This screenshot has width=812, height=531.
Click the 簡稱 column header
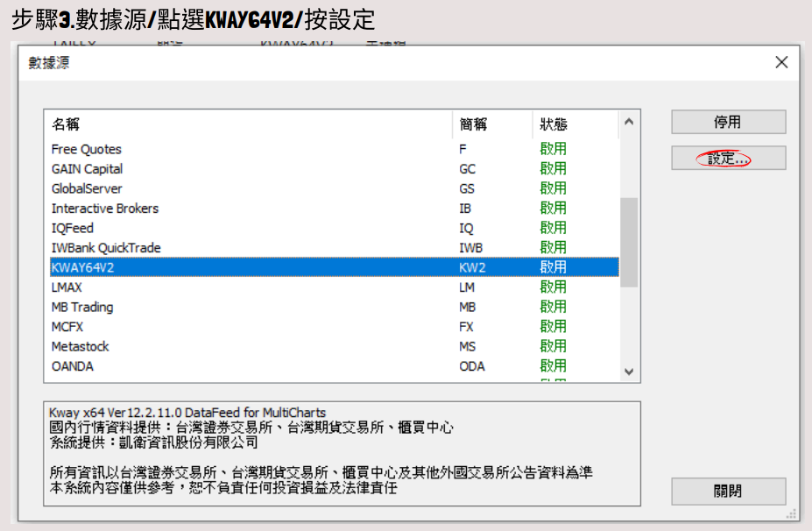(x=492, y=124)
